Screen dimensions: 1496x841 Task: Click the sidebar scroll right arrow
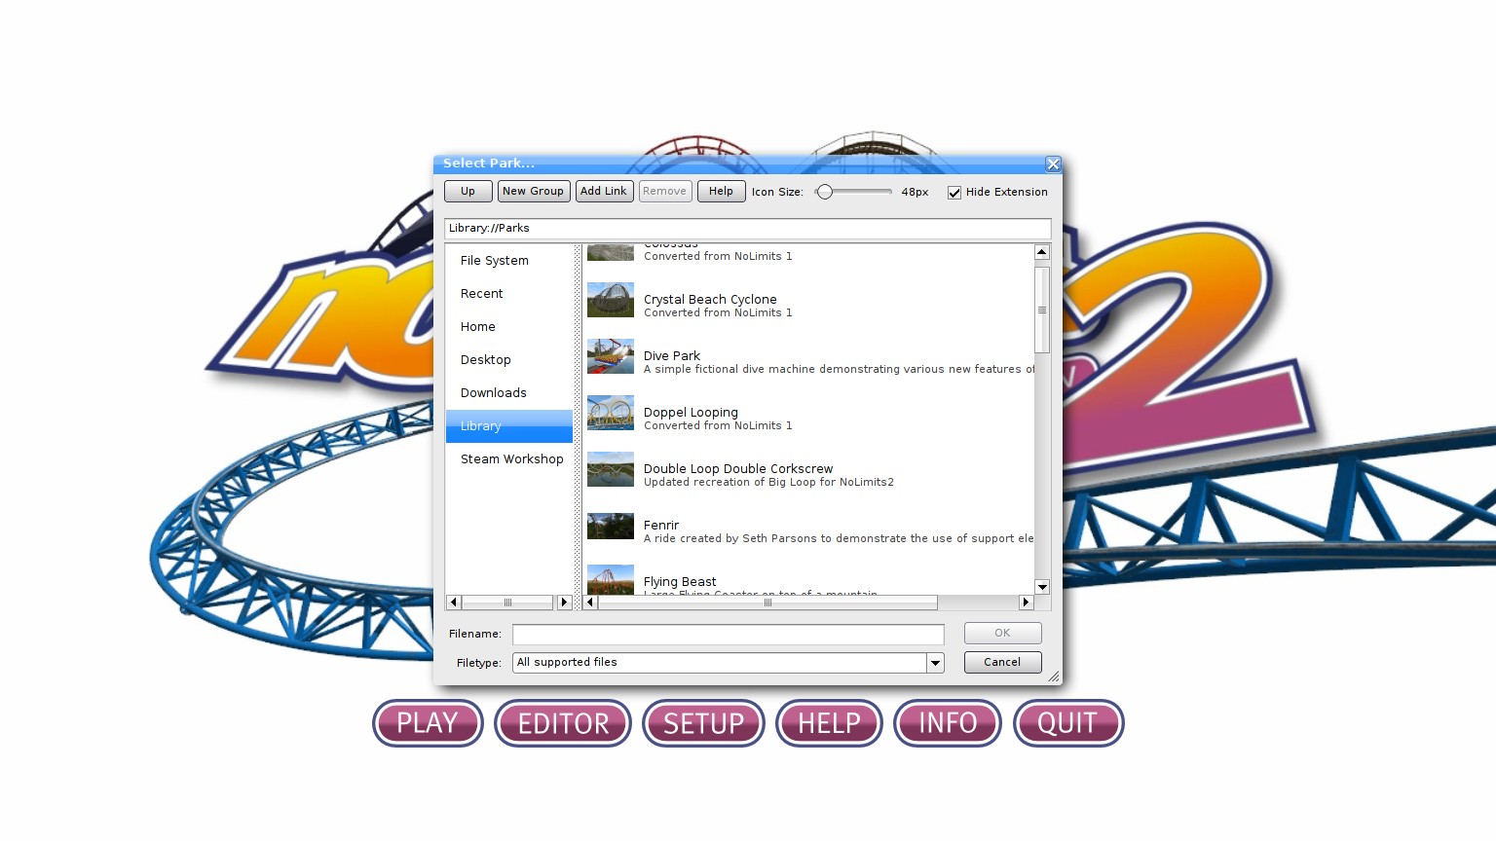[564, 603]
